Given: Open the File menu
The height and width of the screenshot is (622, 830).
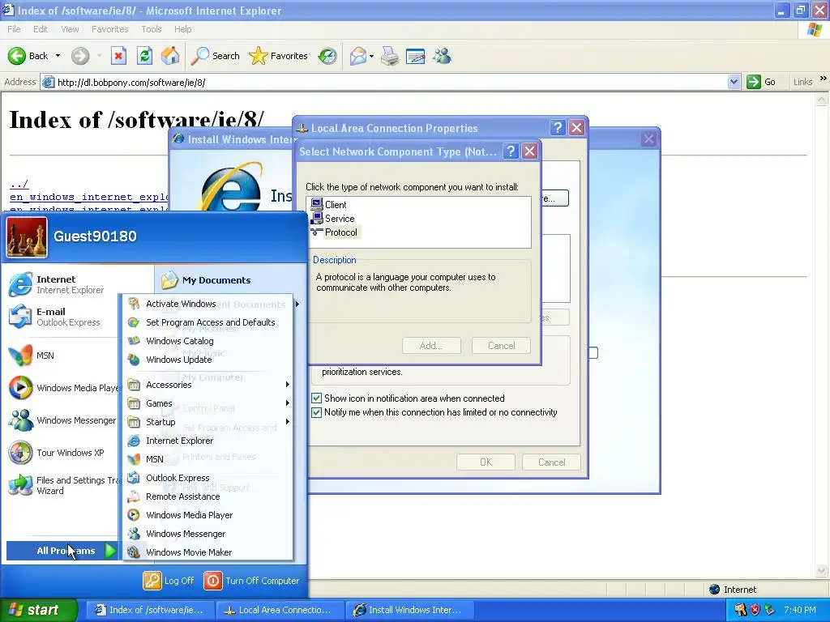Looking at the screenshot, I should click(14, 29).
